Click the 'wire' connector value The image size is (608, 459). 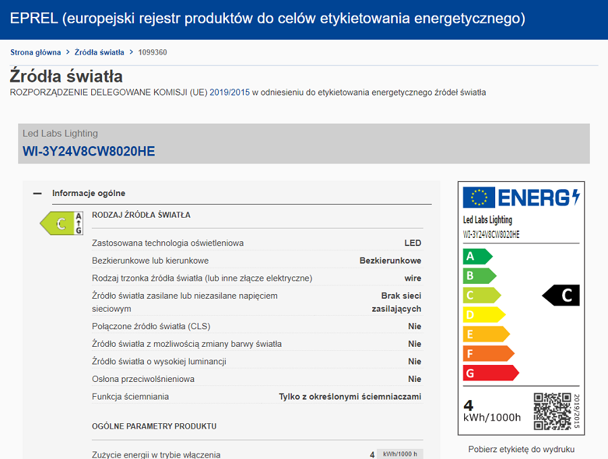tap(413, 279)
